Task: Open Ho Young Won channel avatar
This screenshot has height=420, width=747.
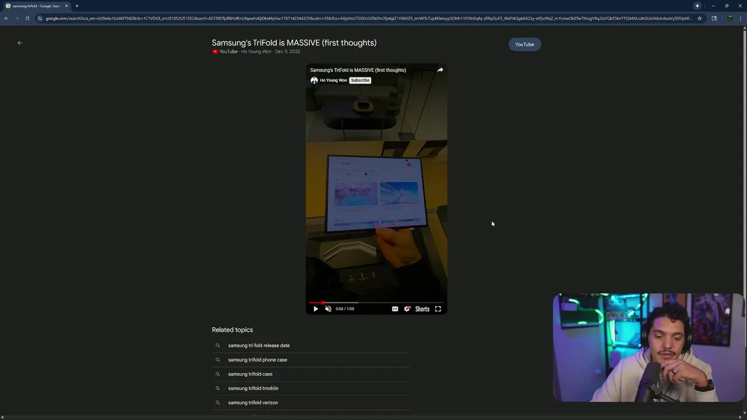Action: click(x=314, y=80)
